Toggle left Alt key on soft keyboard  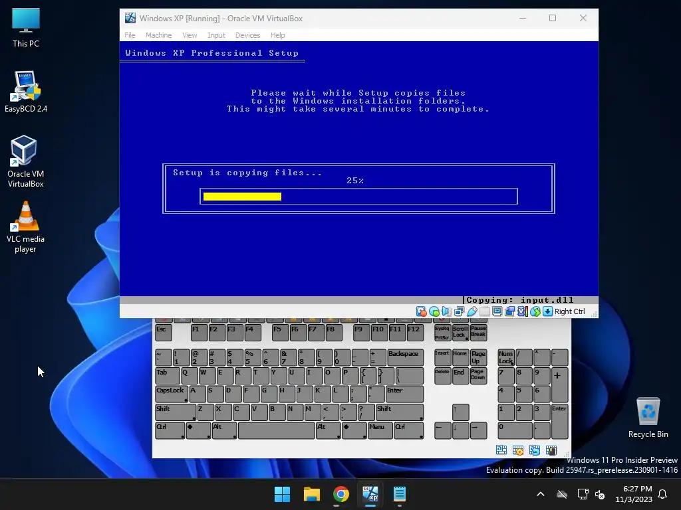click(224, 430)
